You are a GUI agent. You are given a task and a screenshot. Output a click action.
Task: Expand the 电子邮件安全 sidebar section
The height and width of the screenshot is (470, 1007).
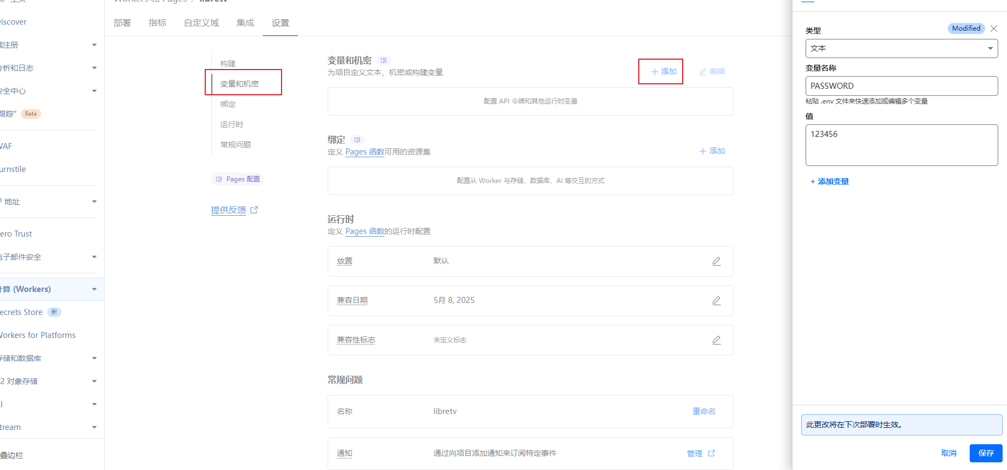point(94,257)
